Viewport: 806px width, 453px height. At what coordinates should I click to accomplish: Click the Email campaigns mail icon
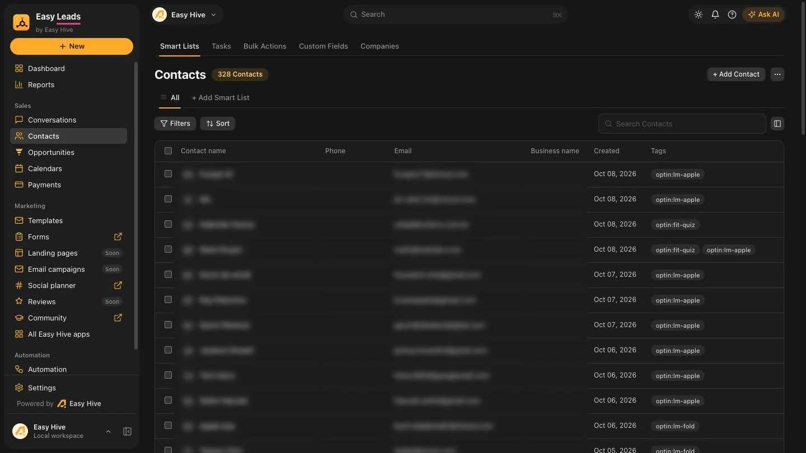point(19,269)
